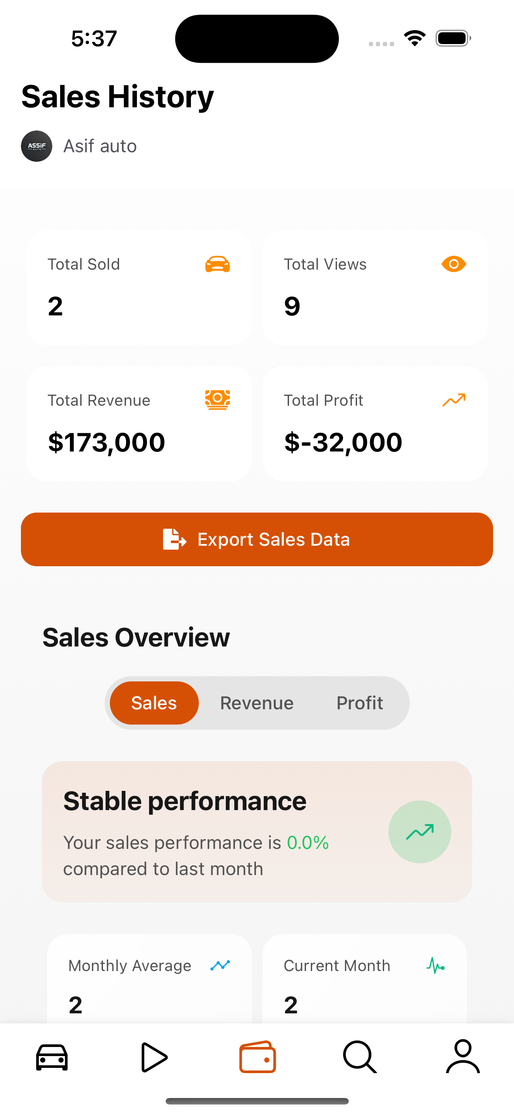
Task: Tap the Asif auto dealer avatar
Action: point(37,146)
